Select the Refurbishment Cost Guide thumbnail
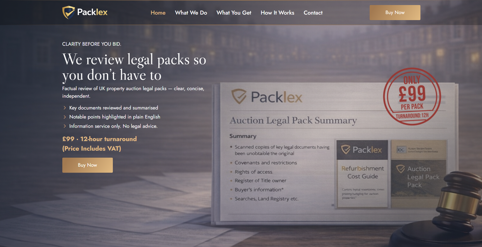 tap(362, 174)
